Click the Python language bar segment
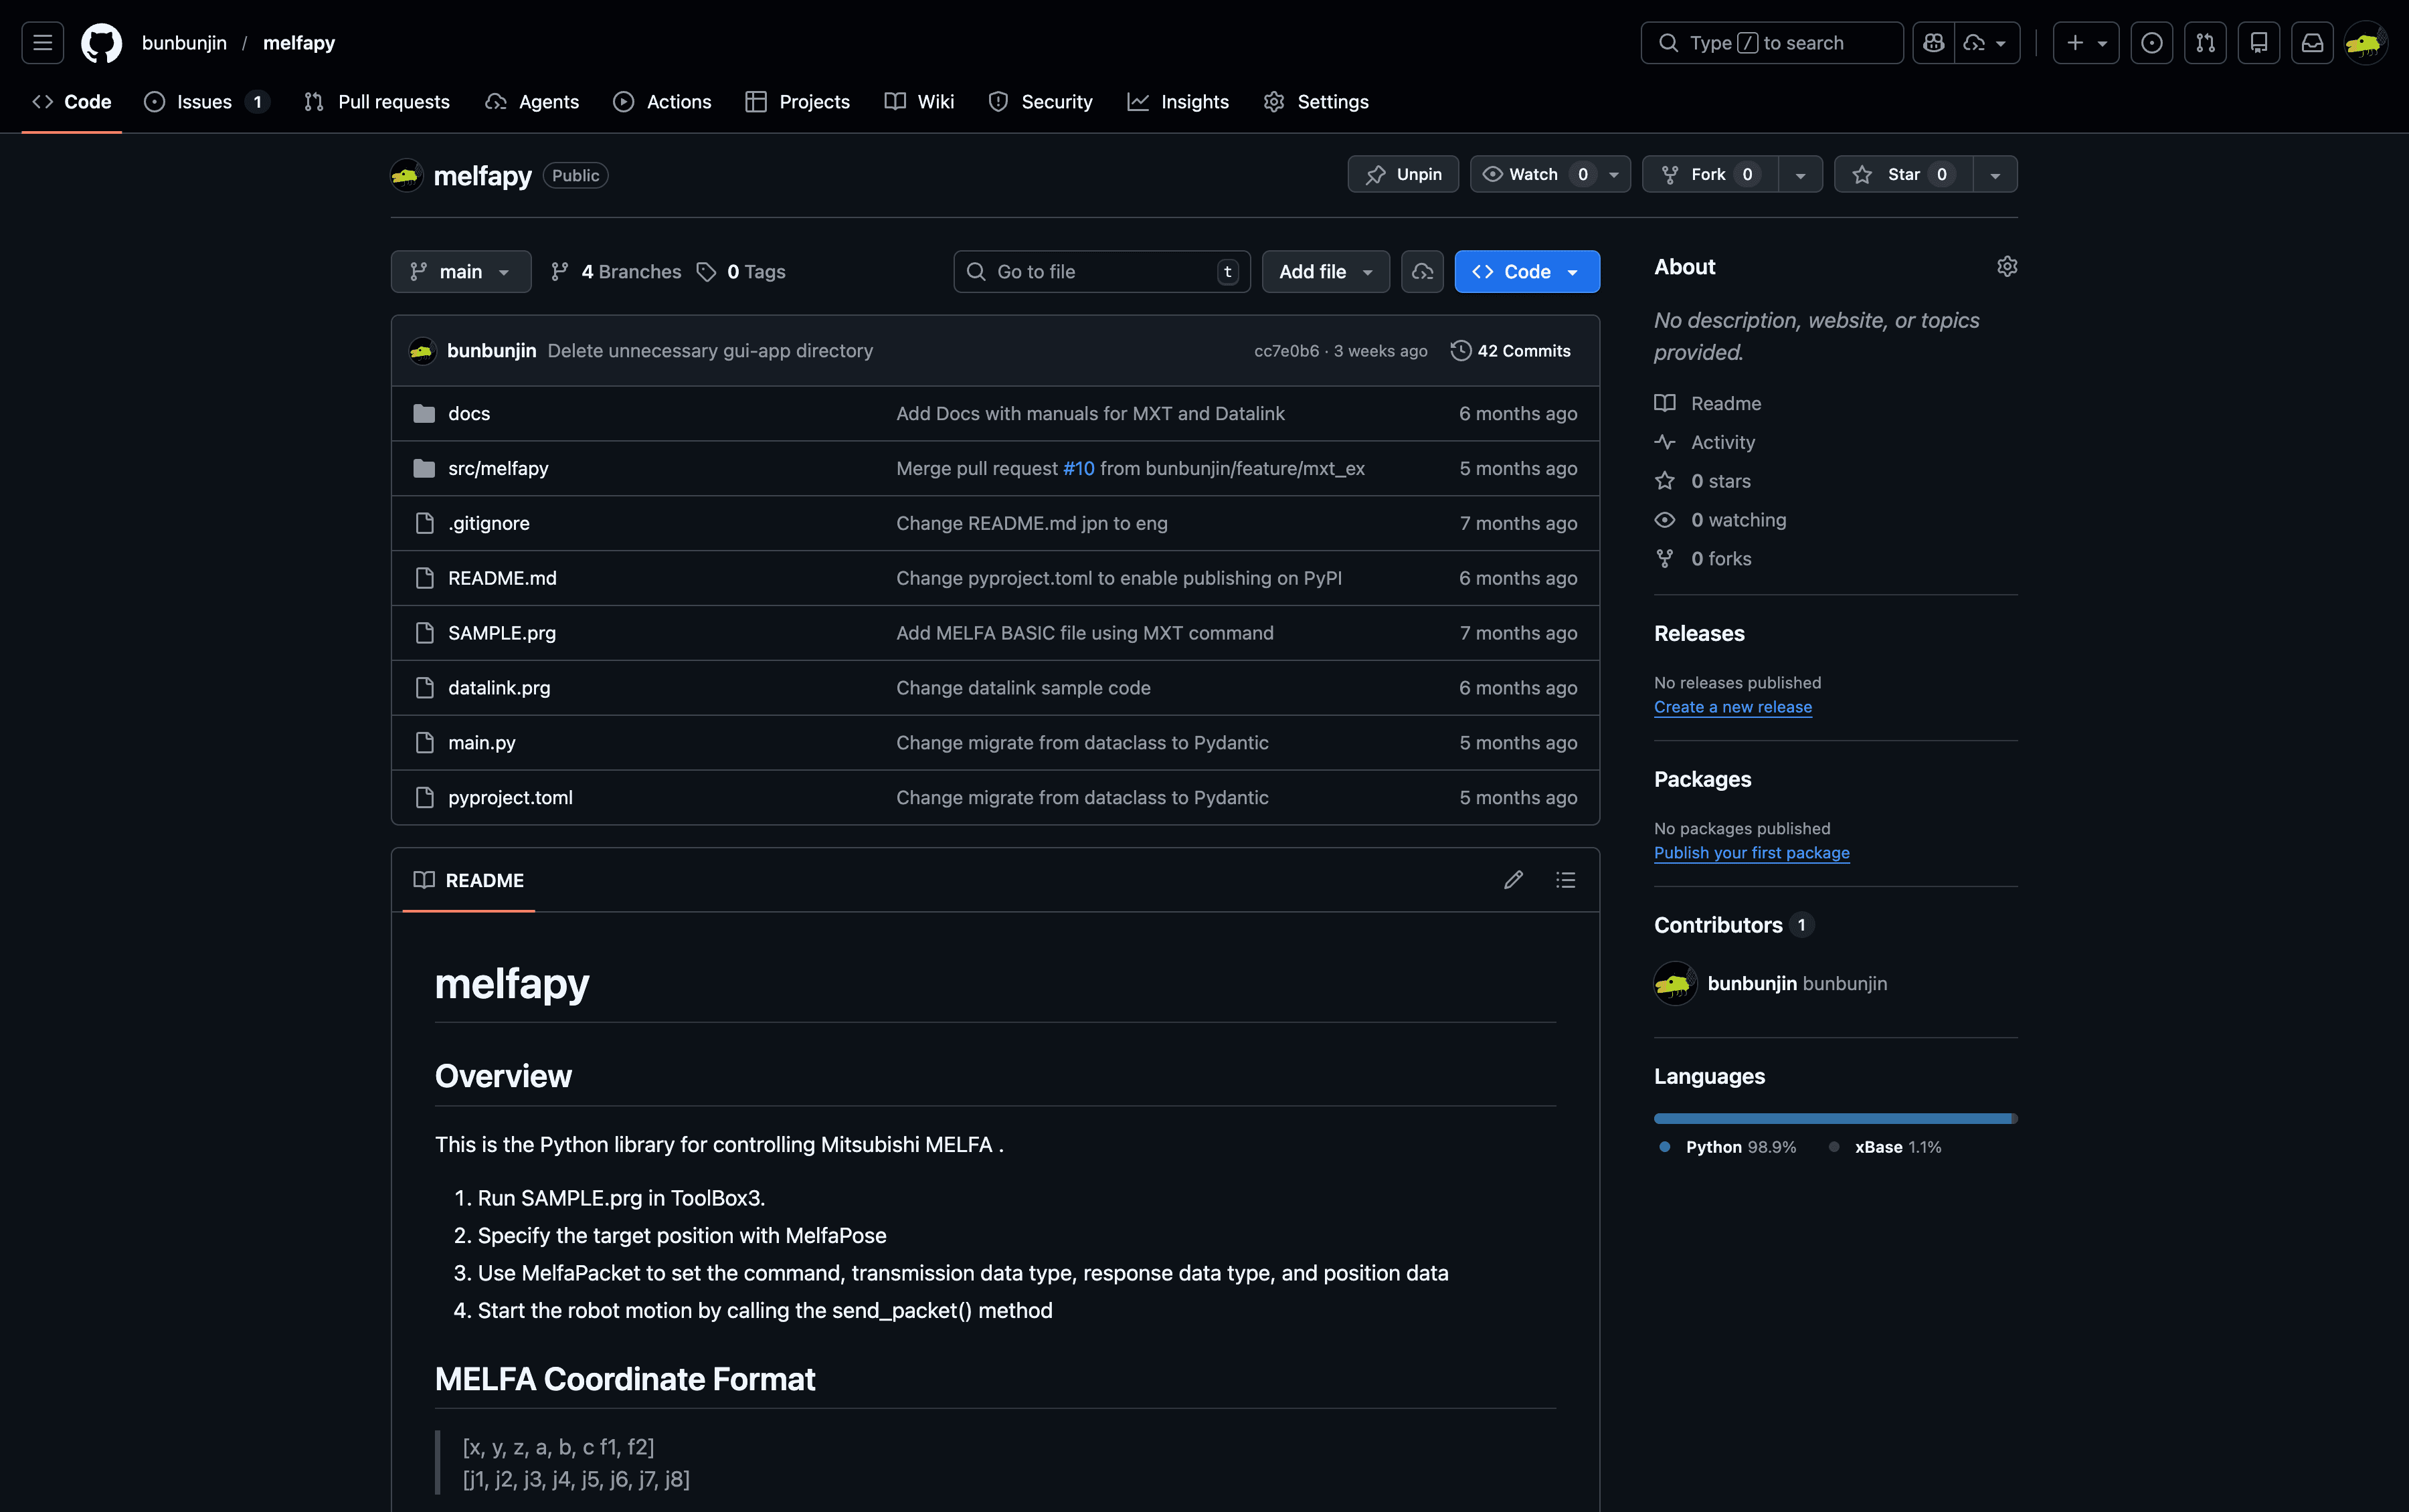Viewport: 2409px width, 1512px height. (1833, 1119)
